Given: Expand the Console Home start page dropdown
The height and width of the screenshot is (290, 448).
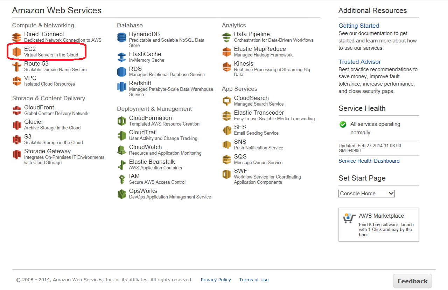Looking at the screenshot, I should click(x=366, y=194).
